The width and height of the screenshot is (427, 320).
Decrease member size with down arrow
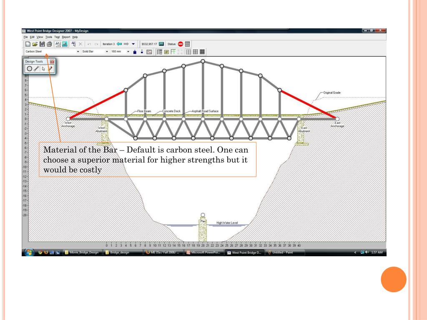coord(142,52)
